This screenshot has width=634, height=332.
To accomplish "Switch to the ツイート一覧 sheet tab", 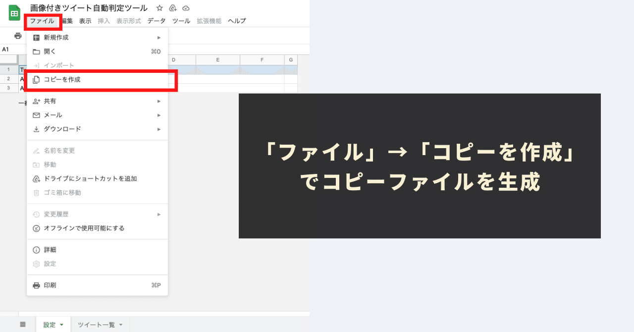I will (97, 325).
